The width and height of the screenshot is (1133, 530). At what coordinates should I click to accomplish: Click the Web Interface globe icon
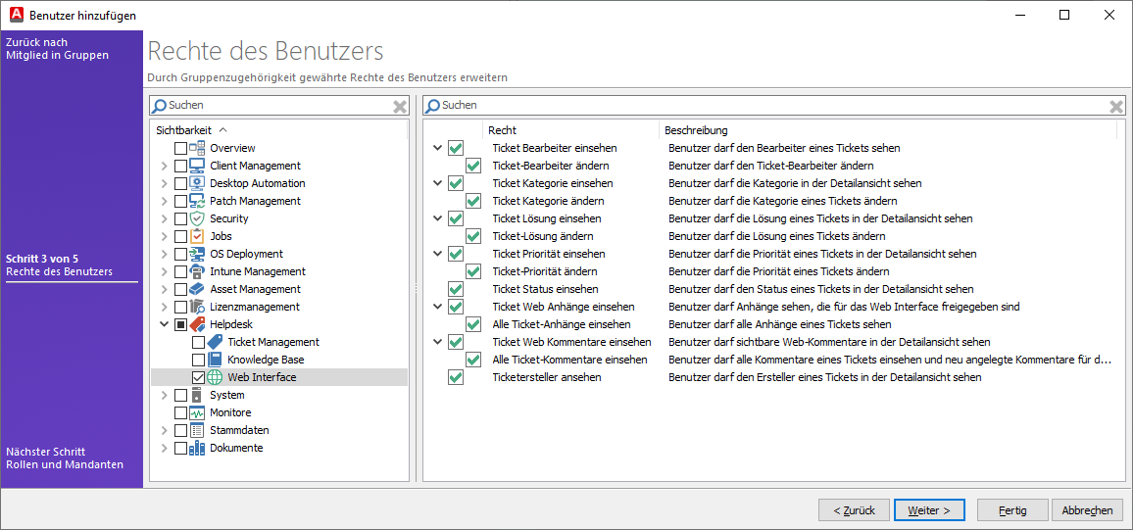[x=215, y=377]
